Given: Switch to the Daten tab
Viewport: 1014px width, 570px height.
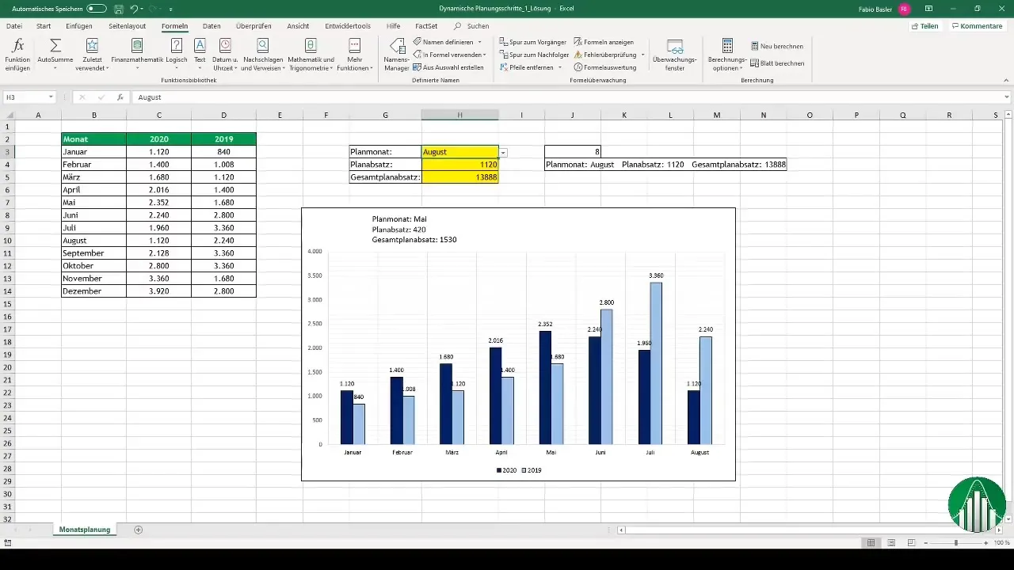Looking at the screenshot, I should [212, 26].
